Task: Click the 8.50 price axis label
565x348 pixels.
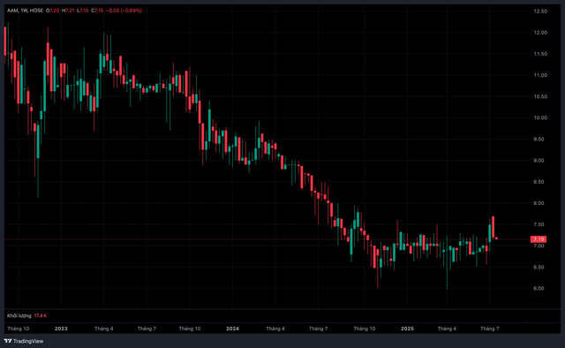Action: click(x=539, y=182)
